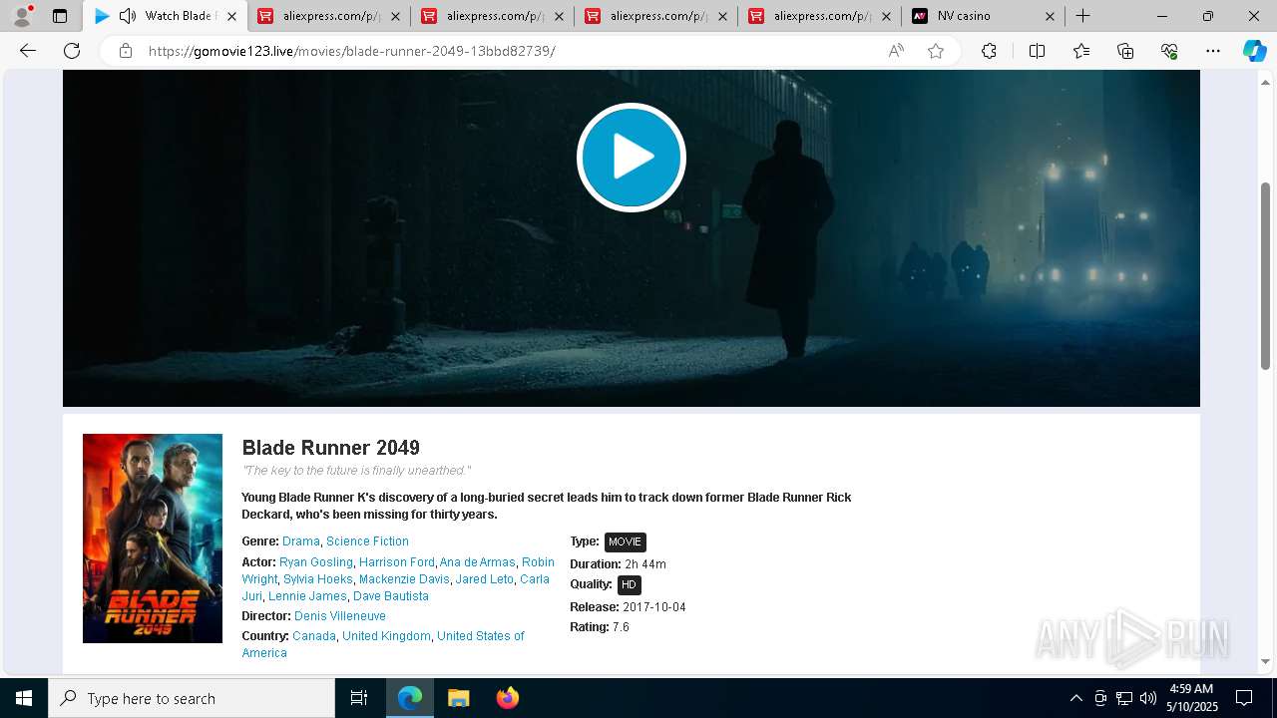Open actor Dave Bautista's page
Image resolution: width=1277 pixels, height=718 pixels.
(x=391, y=596)
